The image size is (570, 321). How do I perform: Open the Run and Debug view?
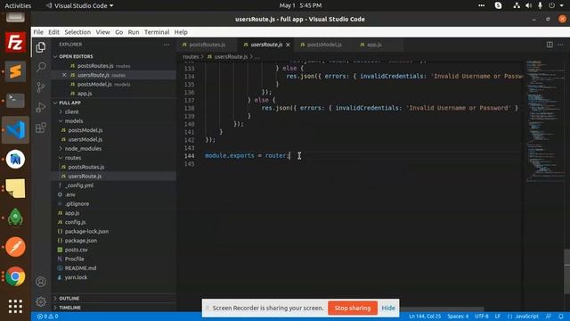[x=41, y=107]
